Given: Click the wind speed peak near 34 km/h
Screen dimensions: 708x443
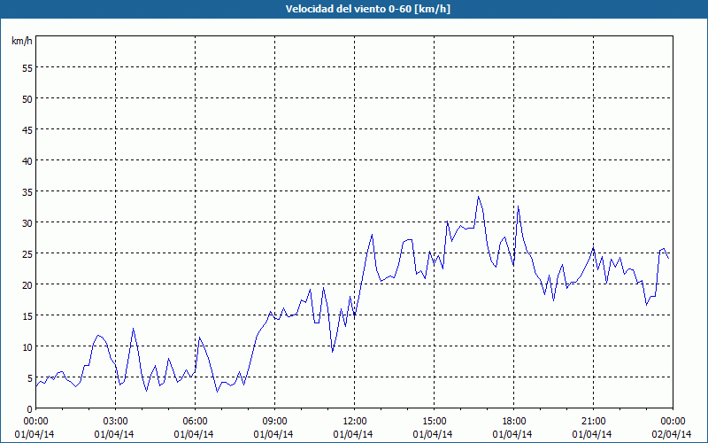Looking at the screenshot, I should (x=479, y=197).
